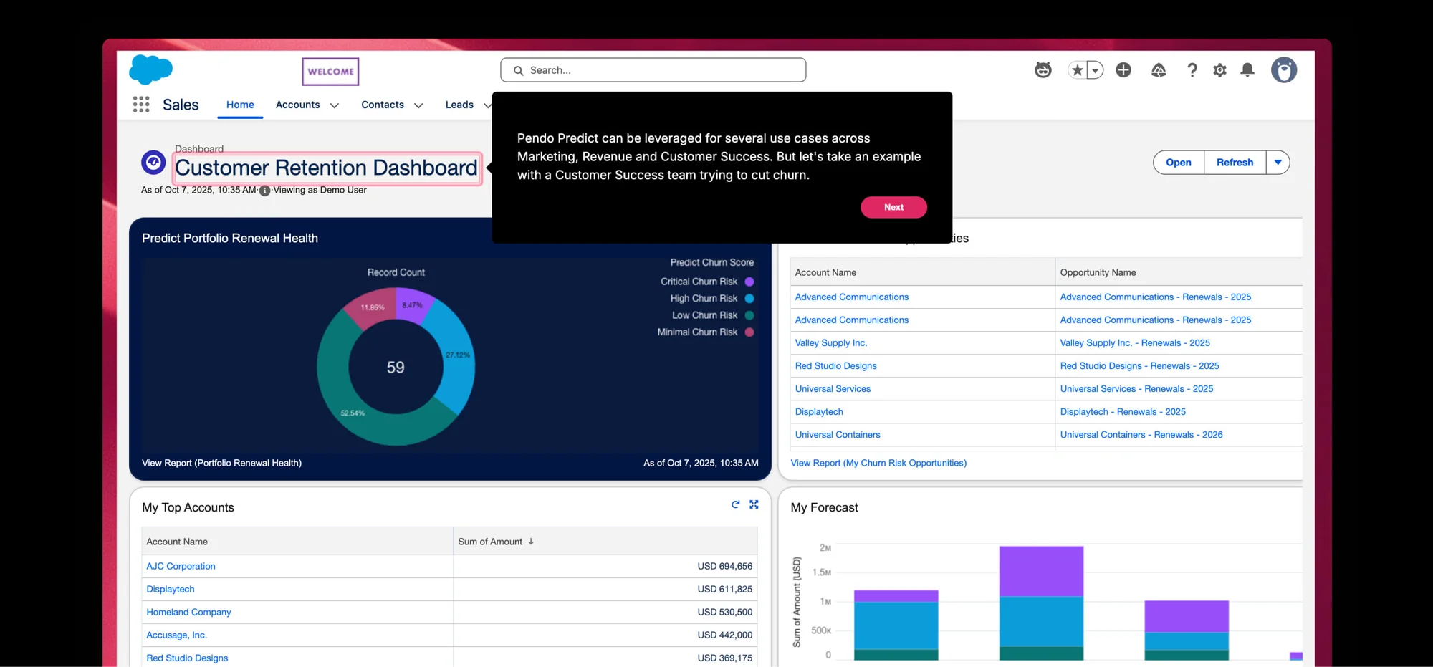Open the App Launcher grid icon

(141, 105)
